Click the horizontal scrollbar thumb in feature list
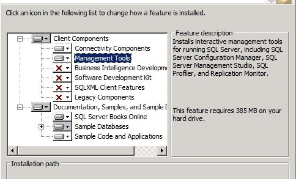The width and height of the screenshot is (296, 179). [x=76, y=151]
